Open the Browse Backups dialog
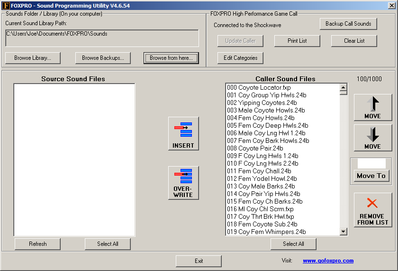 click(103, 58)
